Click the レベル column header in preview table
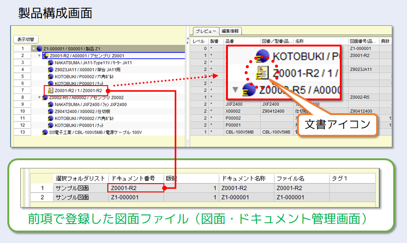 tap(199, 41)
